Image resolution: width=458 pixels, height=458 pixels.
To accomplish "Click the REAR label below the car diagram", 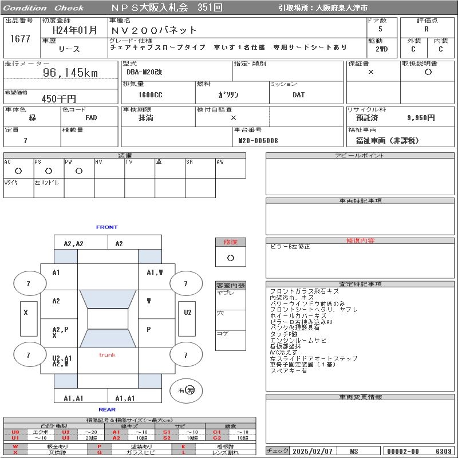I will pos(107,409).
